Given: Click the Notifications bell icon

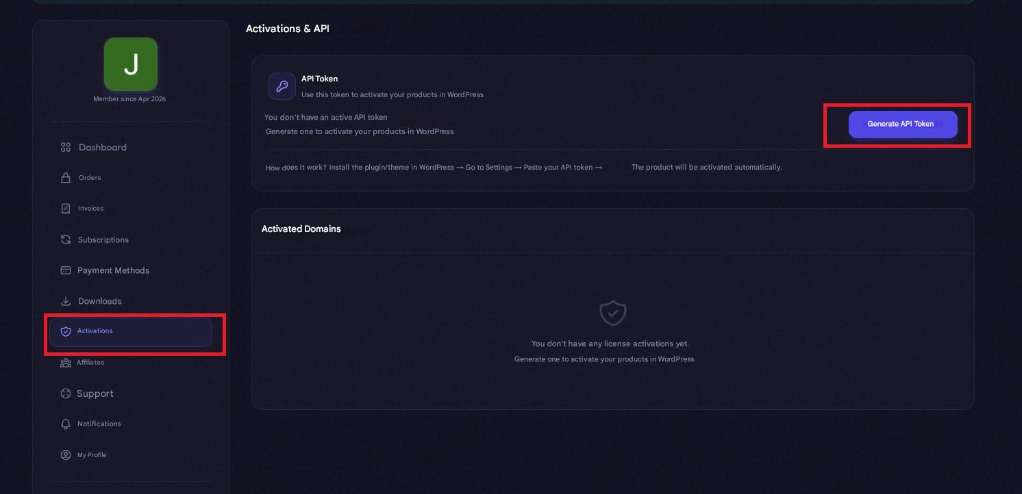Looking at the screenshot, I should [66, 424].
